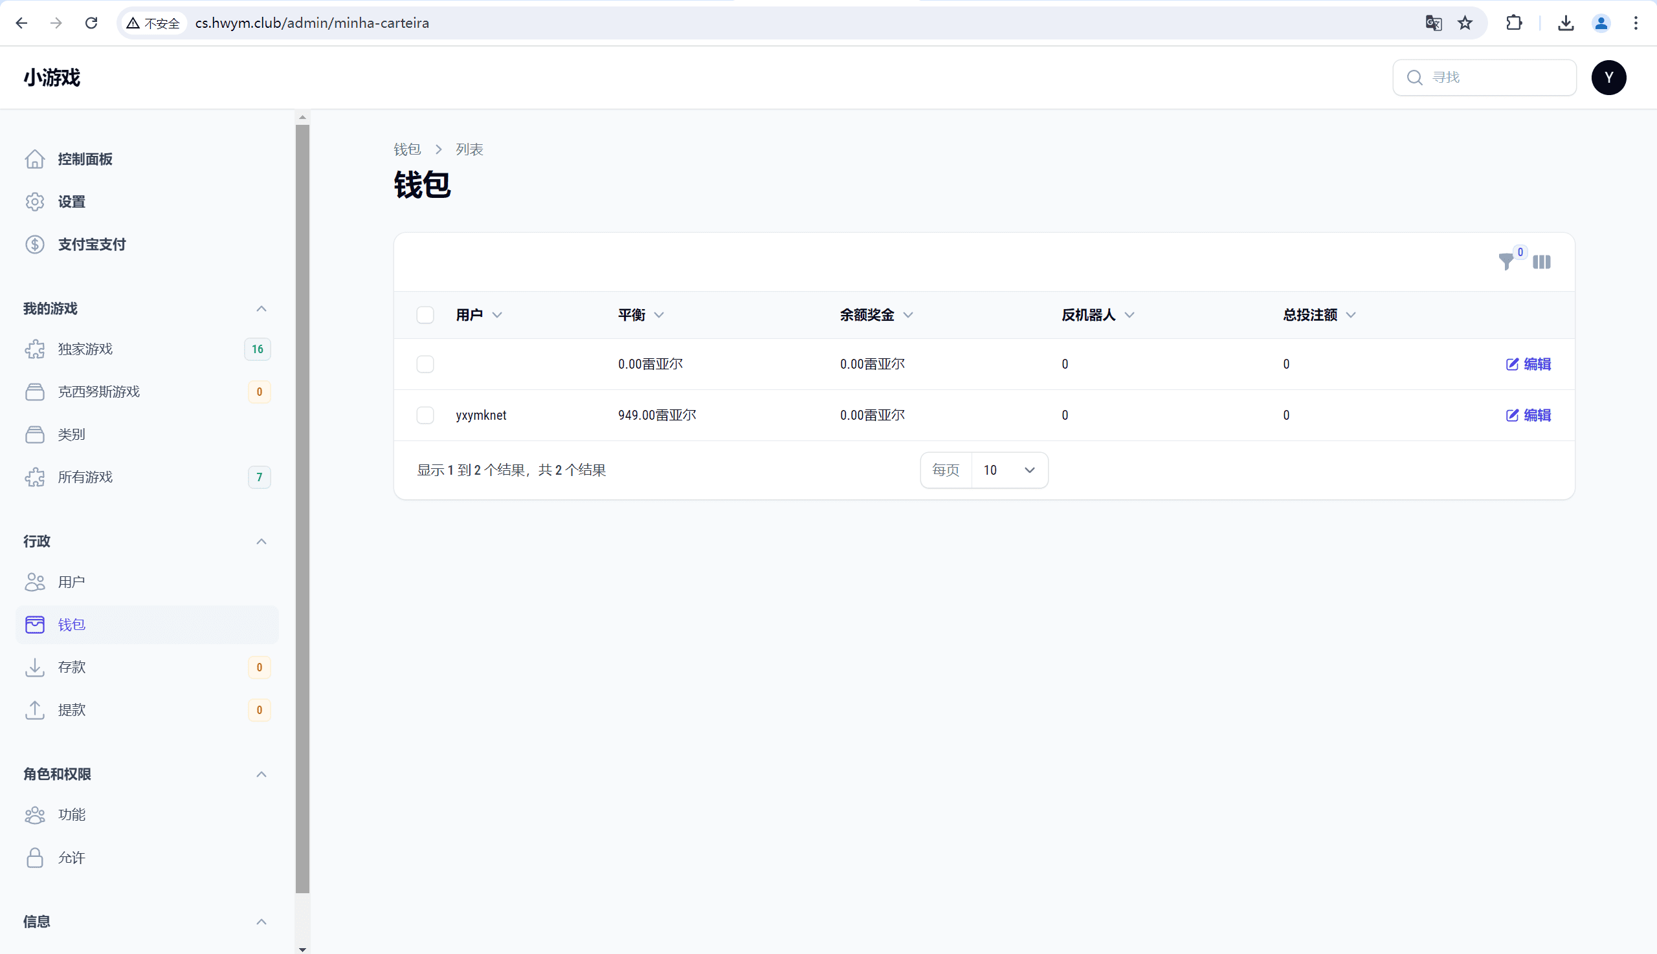Bookmark this page with star icon
The image size is (1657, 954).
click(x=1465, y=23)
